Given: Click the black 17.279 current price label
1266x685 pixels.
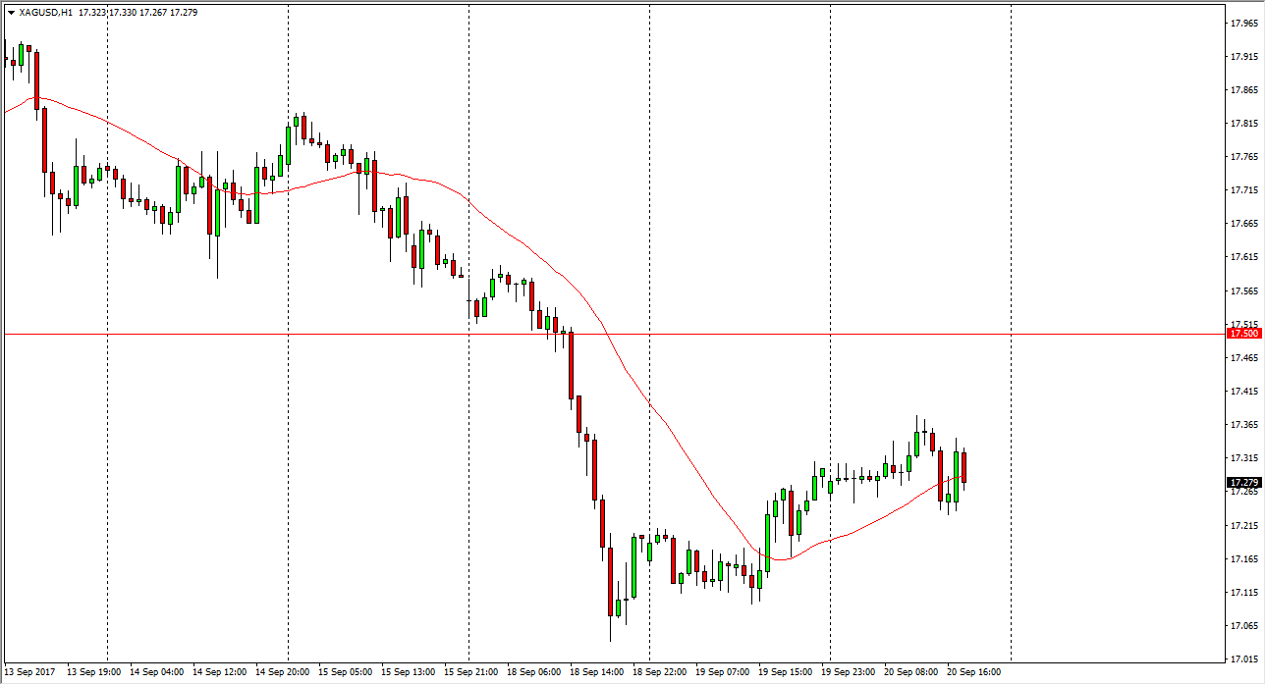Looking at the screenshot, I should tap(1242, 483).
